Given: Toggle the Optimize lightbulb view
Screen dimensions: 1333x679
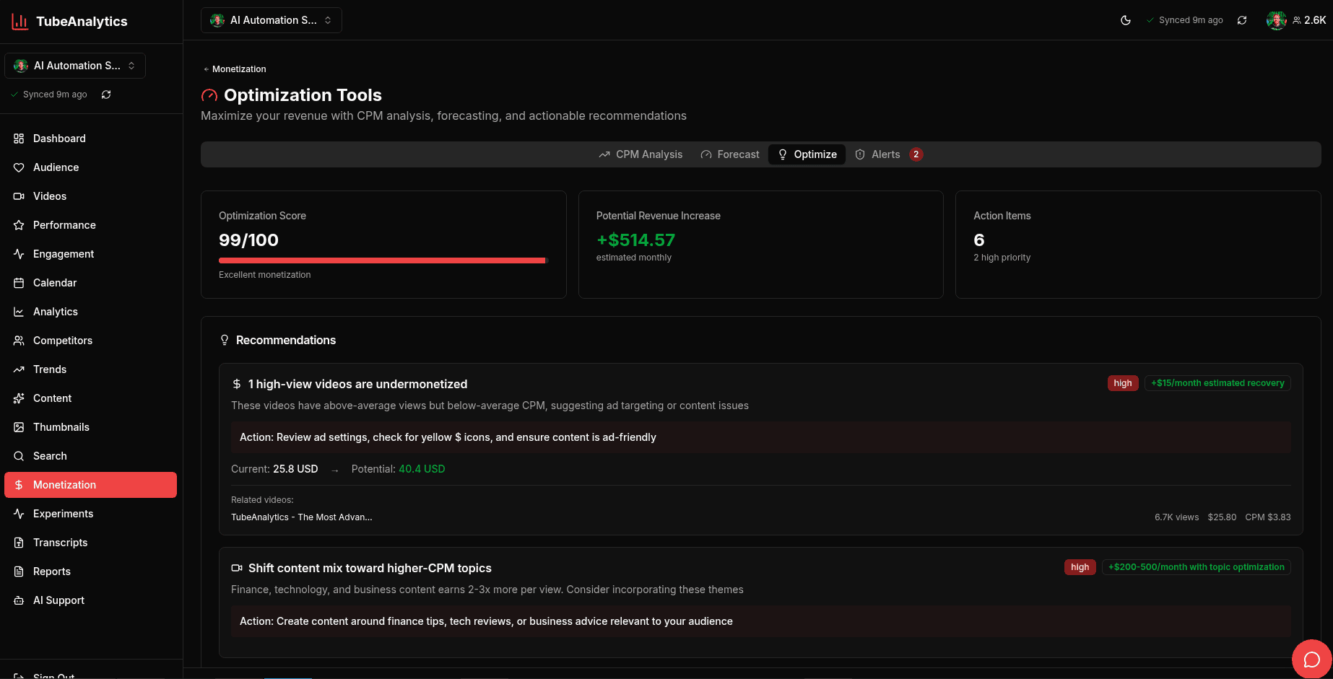Looking at the screenshot, I should click(x=807, y=154).
